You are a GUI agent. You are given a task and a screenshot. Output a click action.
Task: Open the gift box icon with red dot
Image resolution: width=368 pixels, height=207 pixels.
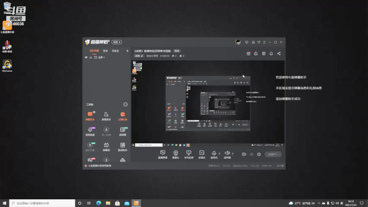(x=248, y=53)
